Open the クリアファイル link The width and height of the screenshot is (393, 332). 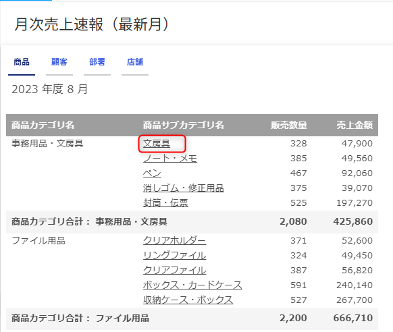pyautogui.click(x=174, y=271)
